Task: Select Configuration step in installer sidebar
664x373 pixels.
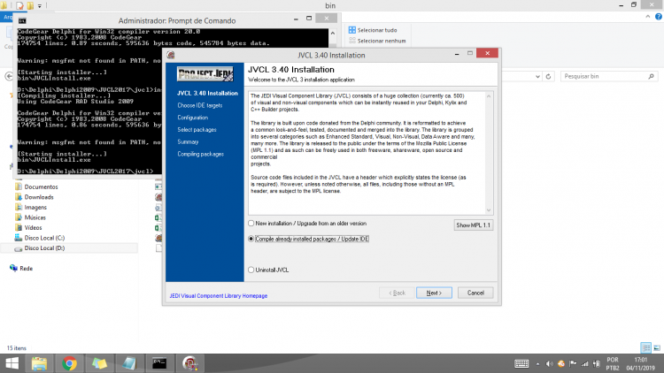Action: click(x=193, y=118)
